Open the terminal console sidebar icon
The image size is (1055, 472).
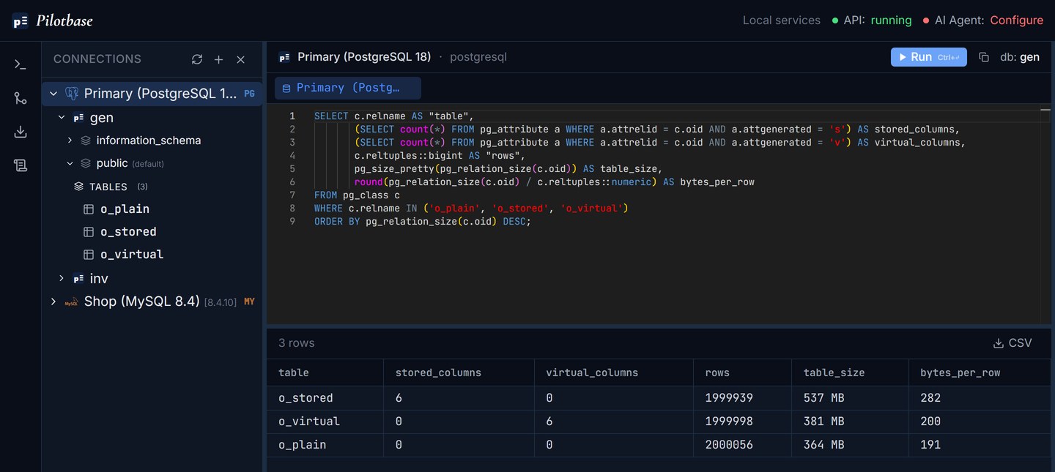click(x=21, y=64)
